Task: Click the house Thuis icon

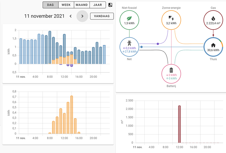Action: 213,45
